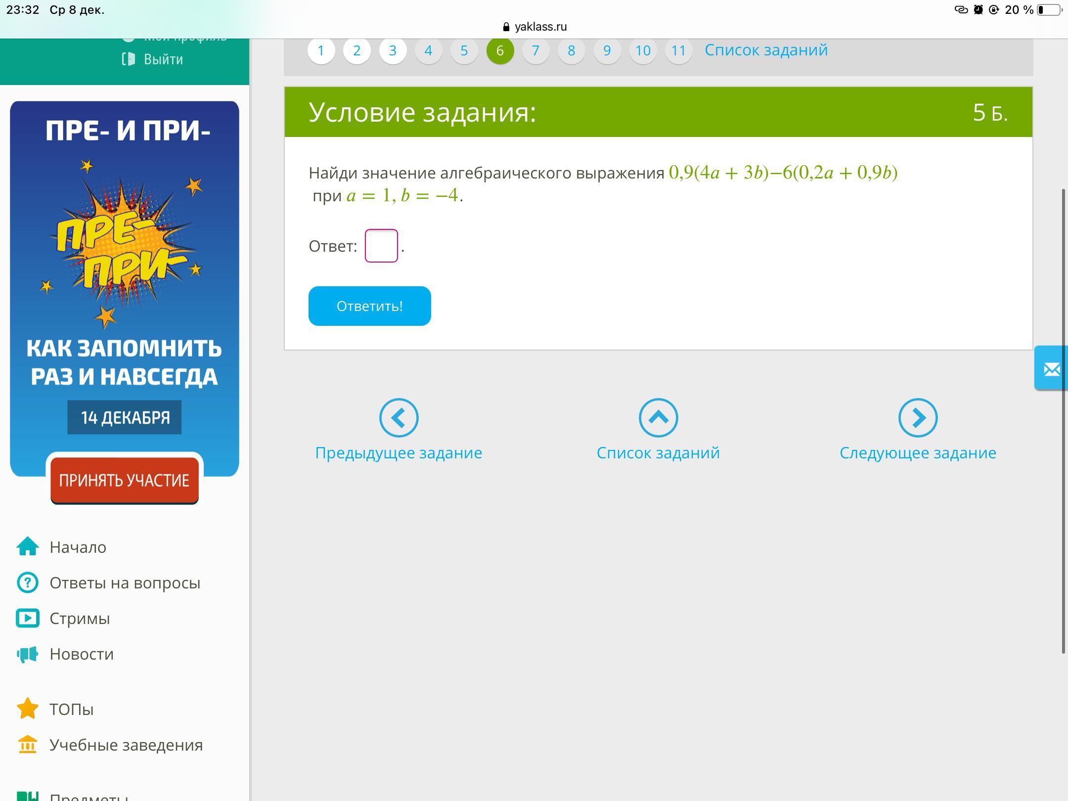1068x801 pixels.
Task: Click the megaphone icon next to Новости
Action: 28,654
